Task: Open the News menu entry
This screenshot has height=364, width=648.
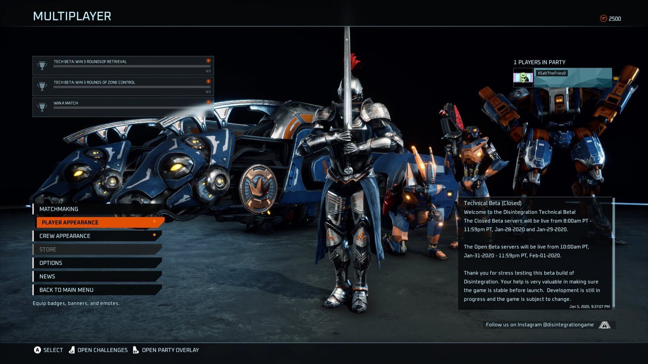Action: coord(97,276)
